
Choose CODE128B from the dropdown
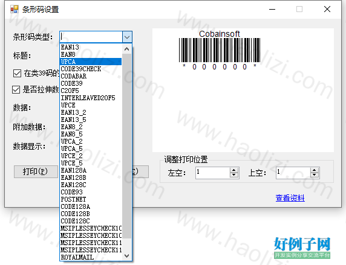(91, 214)
